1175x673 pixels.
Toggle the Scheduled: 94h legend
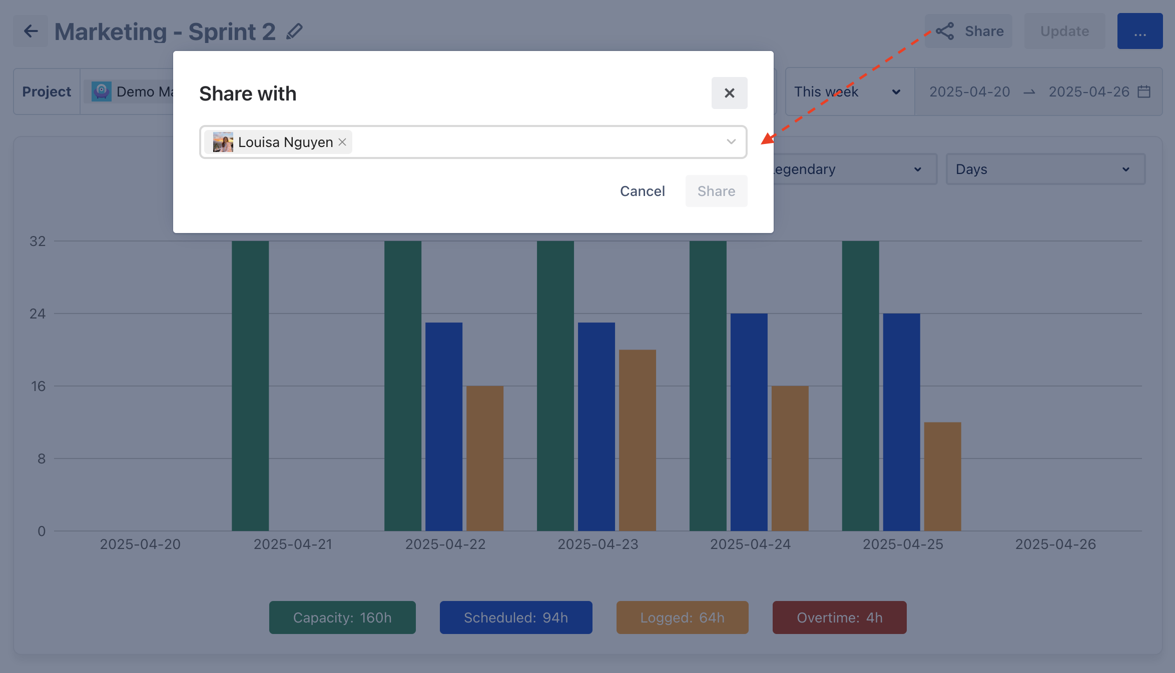[516, 617]
